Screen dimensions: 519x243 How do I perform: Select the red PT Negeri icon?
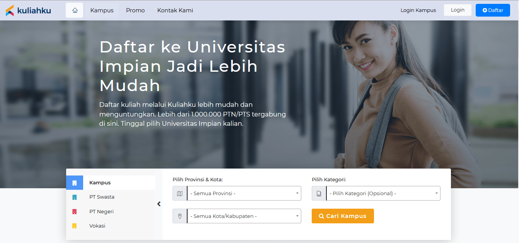coord(75,212)
